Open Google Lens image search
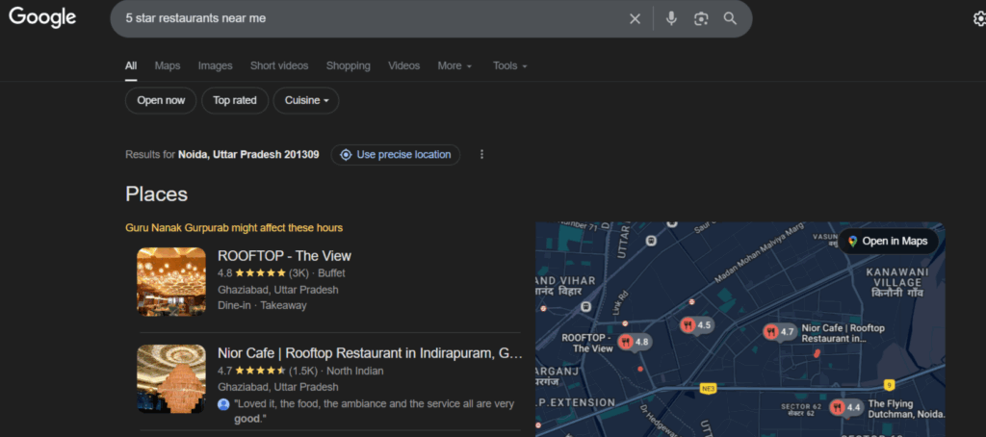The image size is (986, 437). [701, 18]
